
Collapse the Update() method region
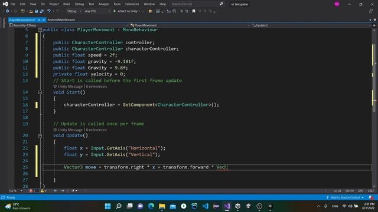click(40, 135)
